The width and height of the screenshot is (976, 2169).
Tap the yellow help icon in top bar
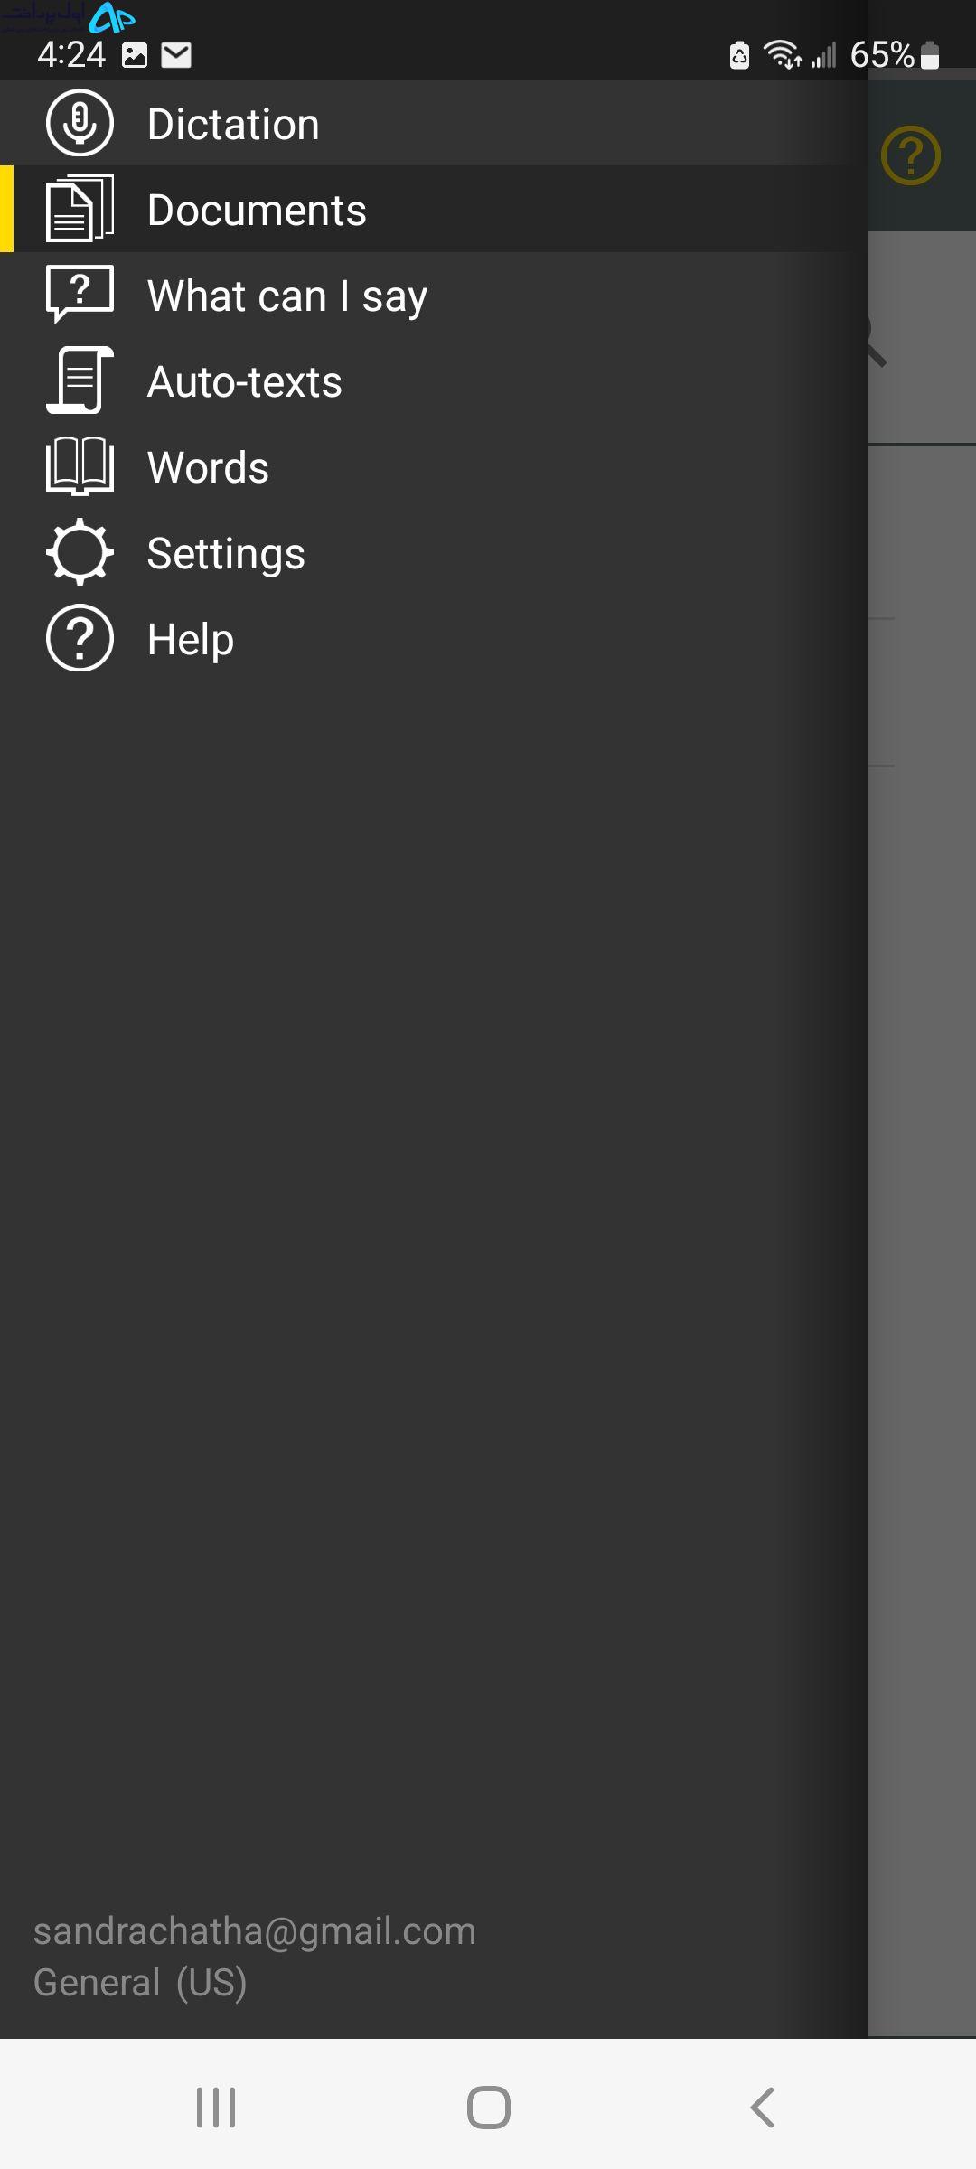tap(911, 155)
